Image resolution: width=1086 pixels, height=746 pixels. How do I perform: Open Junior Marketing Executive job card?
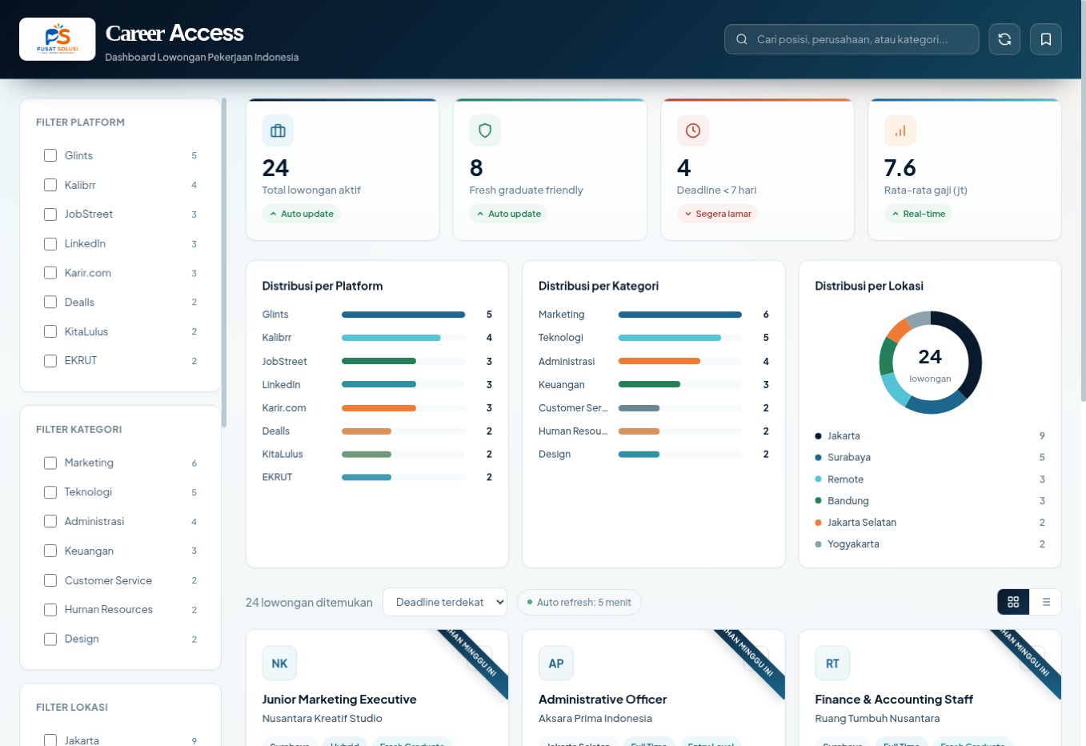377,688
